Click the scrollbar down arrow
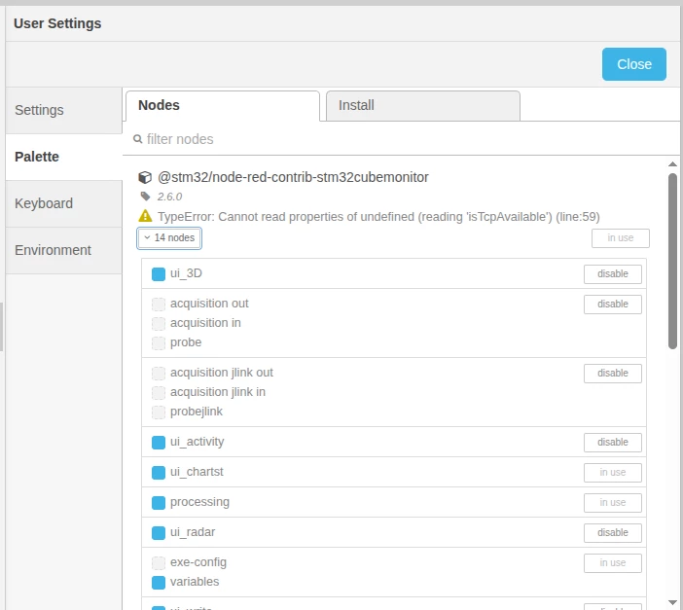 pos(672,602)
